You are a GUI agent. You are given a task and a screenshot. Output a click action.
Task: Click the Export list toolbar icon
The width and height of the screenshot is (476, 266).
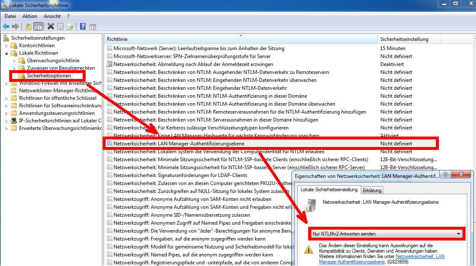[70, 26]
